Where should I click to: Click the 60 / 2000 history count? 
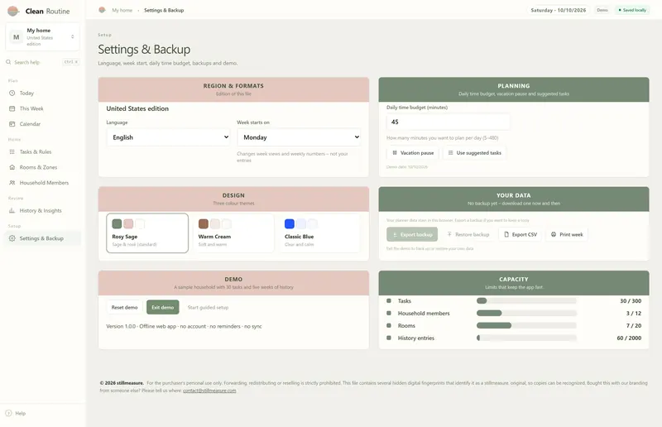(629, 338)
